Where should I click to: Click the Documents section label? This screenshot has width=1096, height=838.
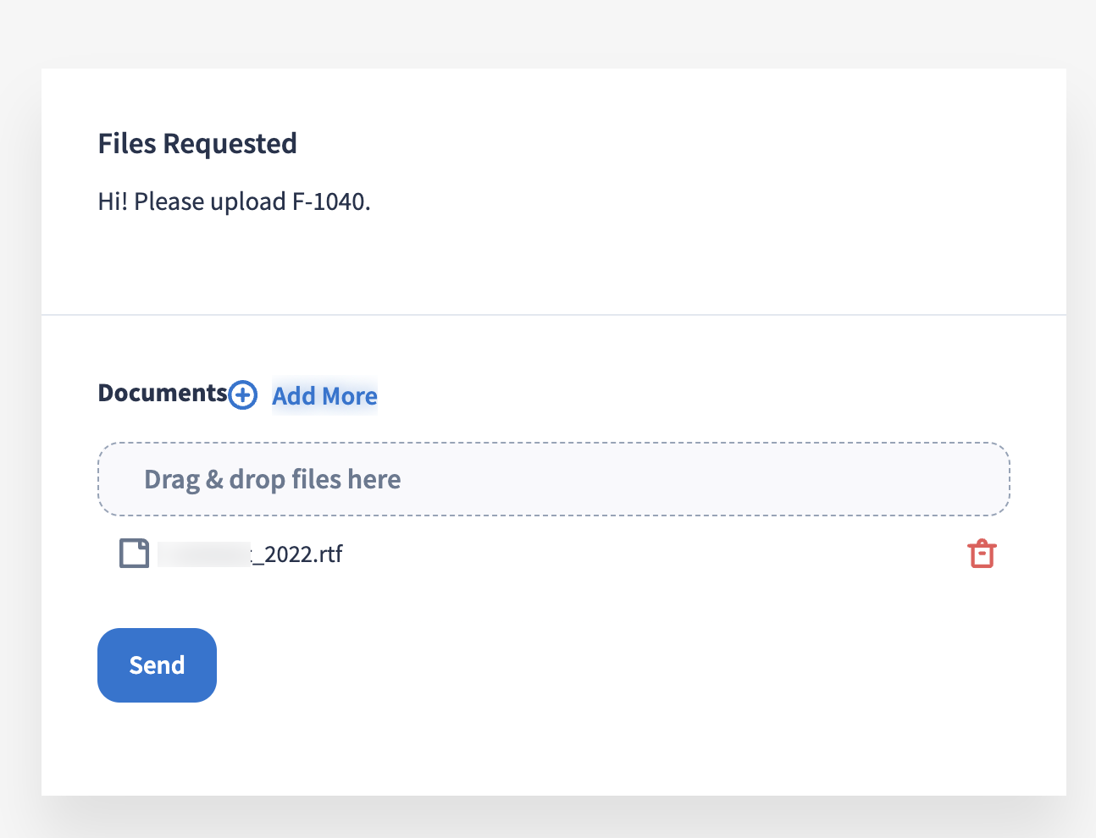(163, 394)
